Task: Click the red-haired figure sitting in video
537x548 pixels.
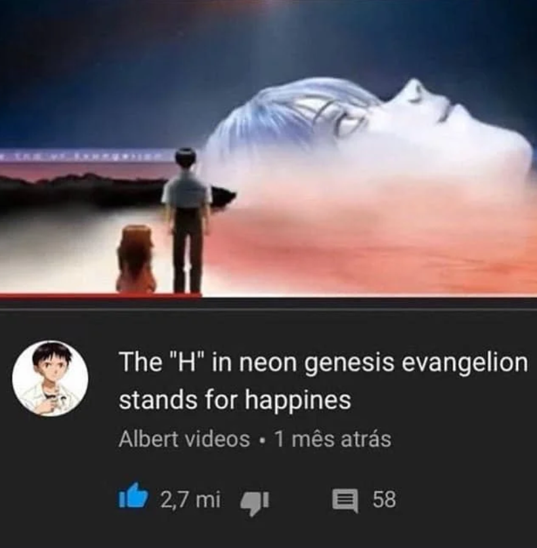Action: 137,259
